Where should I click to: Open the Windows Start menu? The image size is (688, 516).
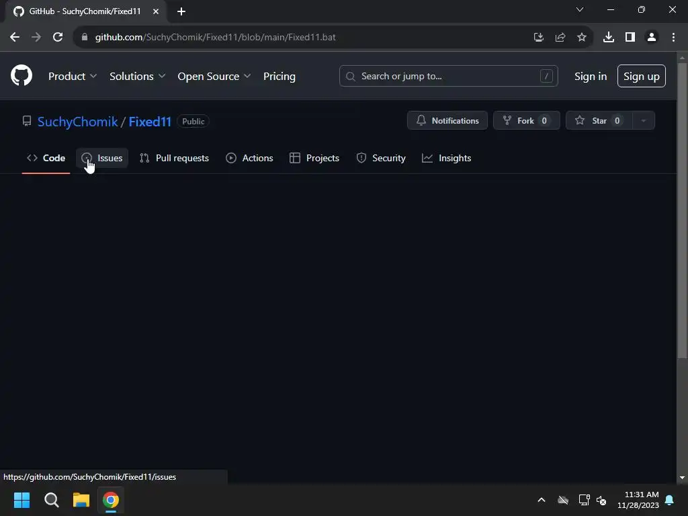tap(21, 500)
